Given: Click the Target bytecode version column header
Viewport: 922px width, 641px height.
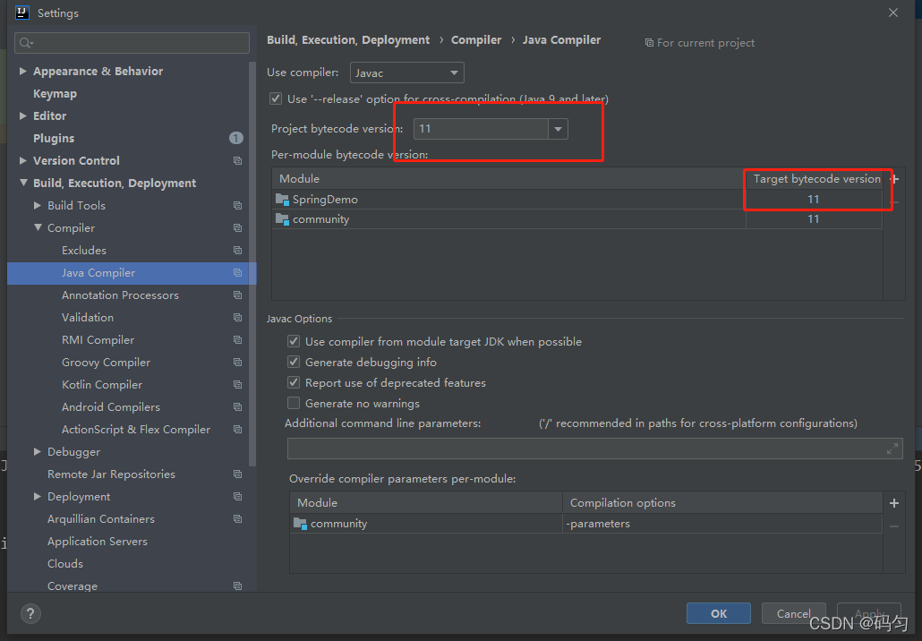Looking at the screenshot, I should point(816,179).
